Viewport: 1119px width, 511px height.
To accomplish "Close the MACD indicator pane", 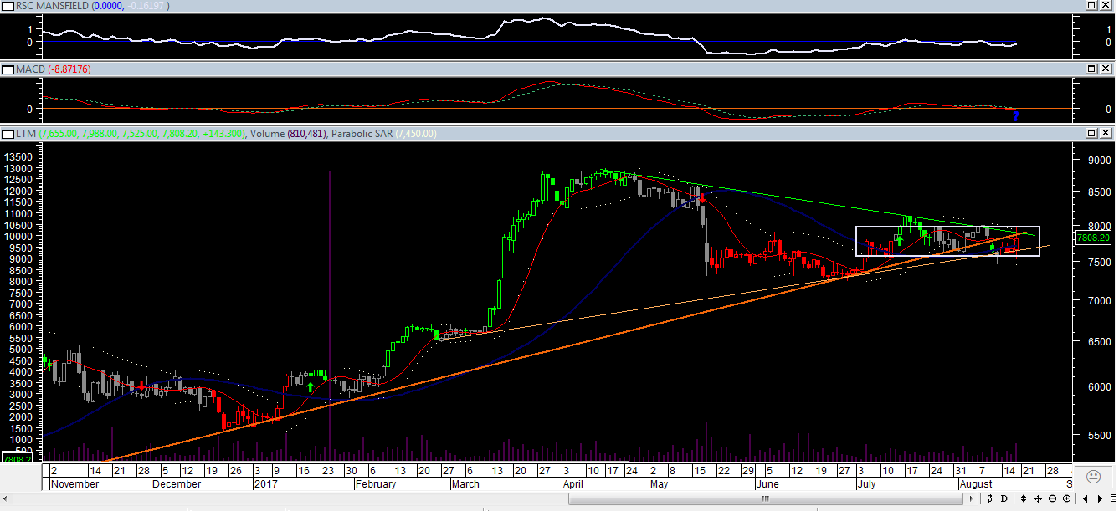I will click(x=1106, y=68).
